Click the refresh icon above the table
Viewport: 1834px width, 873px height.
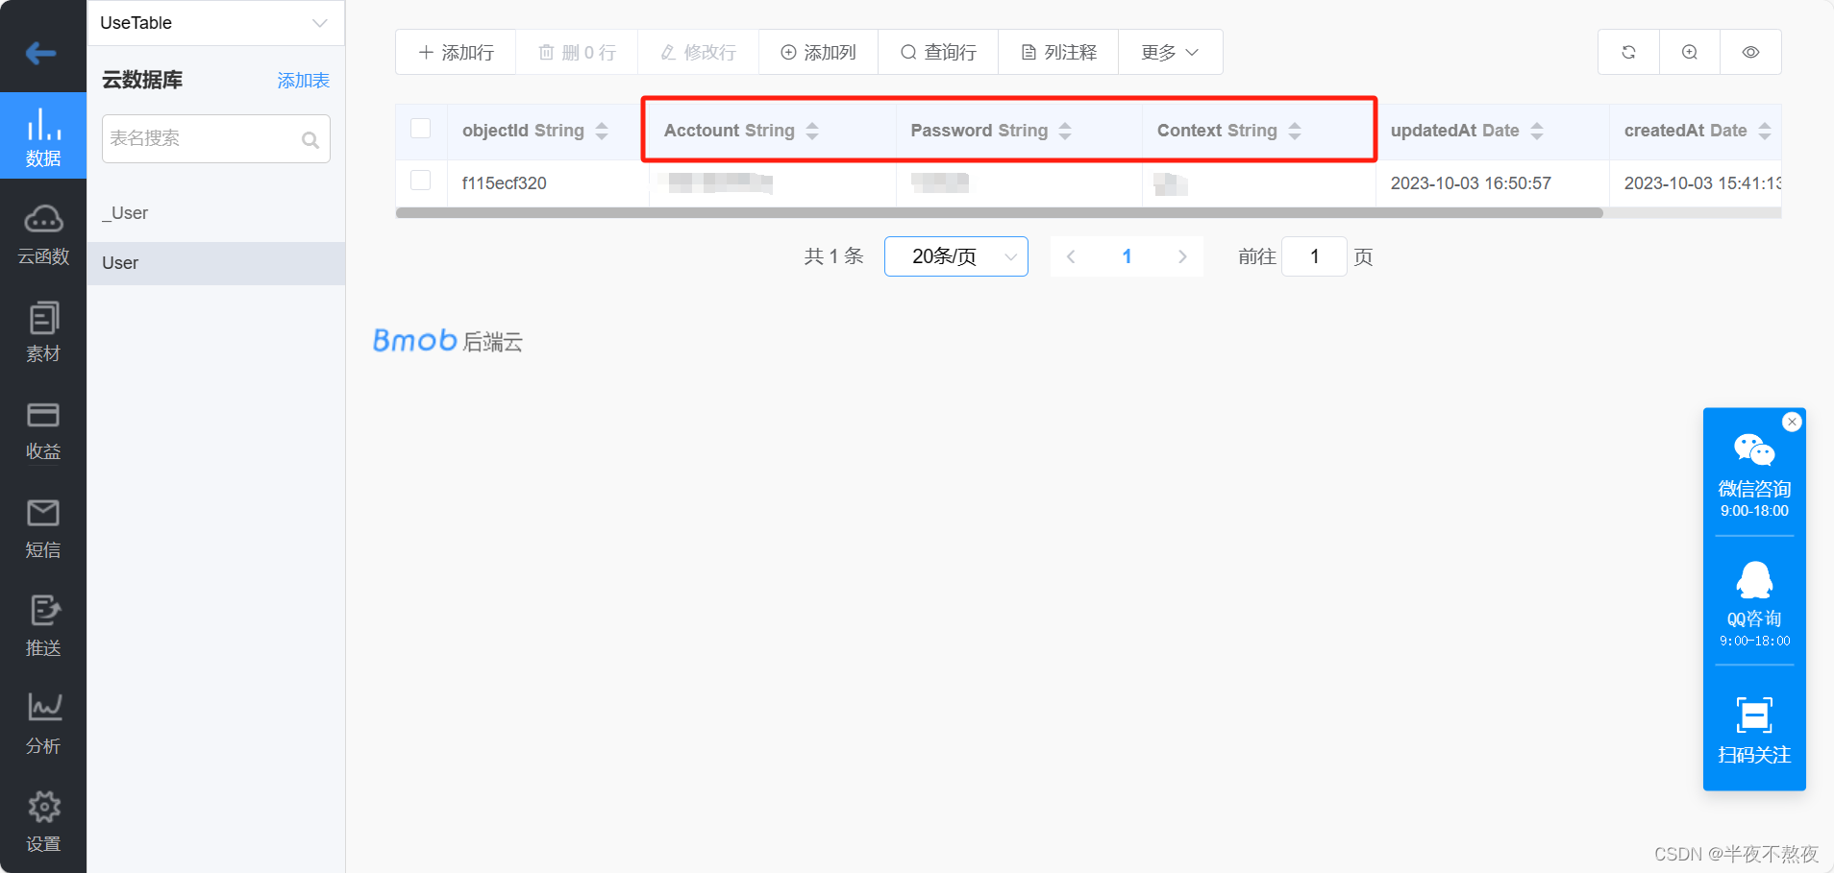tap(1626, 52)
